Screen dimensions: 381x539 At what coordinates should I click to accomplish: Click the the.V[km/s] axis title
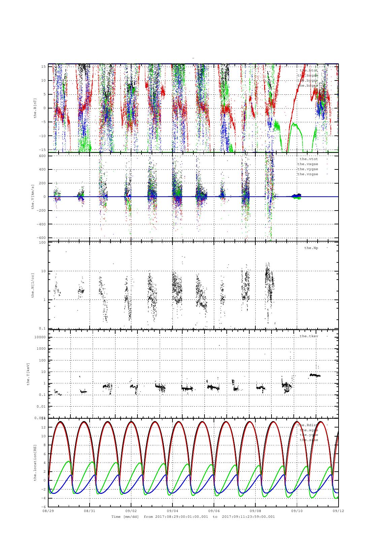click(x=33, y=197)
